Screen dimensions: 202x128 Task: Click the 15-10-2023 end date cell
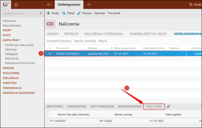(x=150, y=53)
